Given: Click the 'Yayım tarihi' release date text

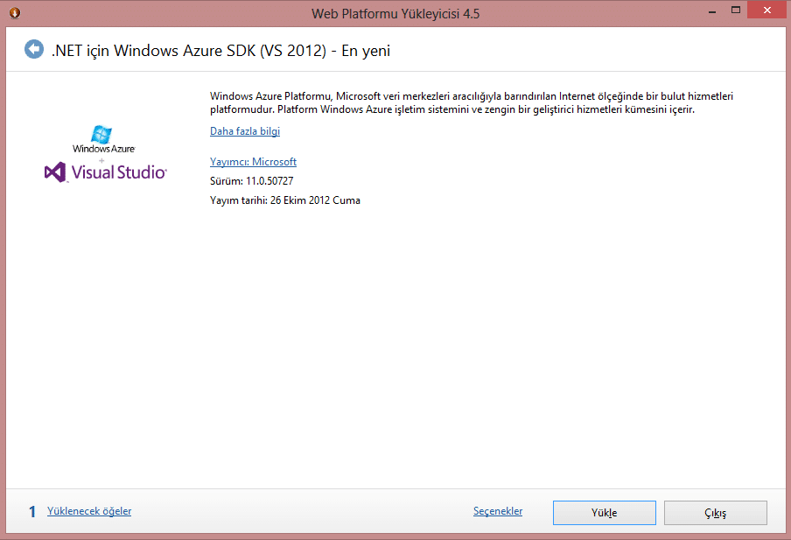Looking at the screenshot, I should (x=285, y=200).
